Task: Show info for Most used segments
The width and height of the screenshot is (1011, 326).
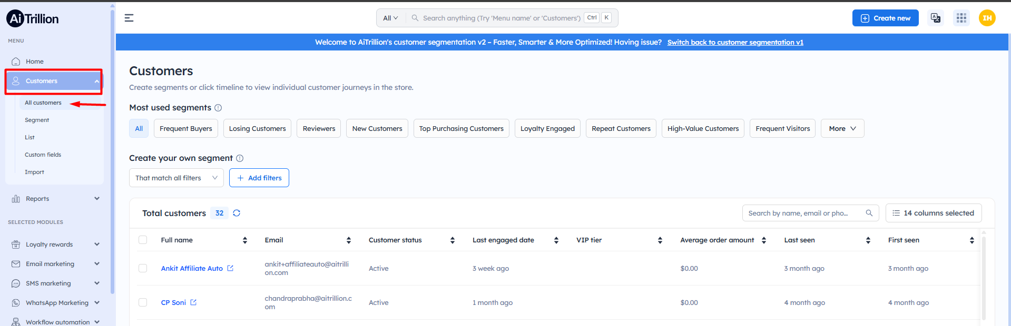Action: pyautogui.click(x=218, y=108)
